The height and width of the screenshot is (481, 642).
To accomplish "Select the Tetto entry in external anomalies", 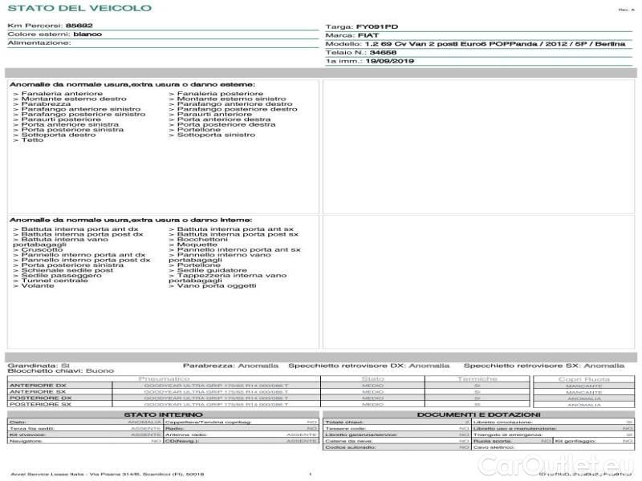I will coord(32,140).
